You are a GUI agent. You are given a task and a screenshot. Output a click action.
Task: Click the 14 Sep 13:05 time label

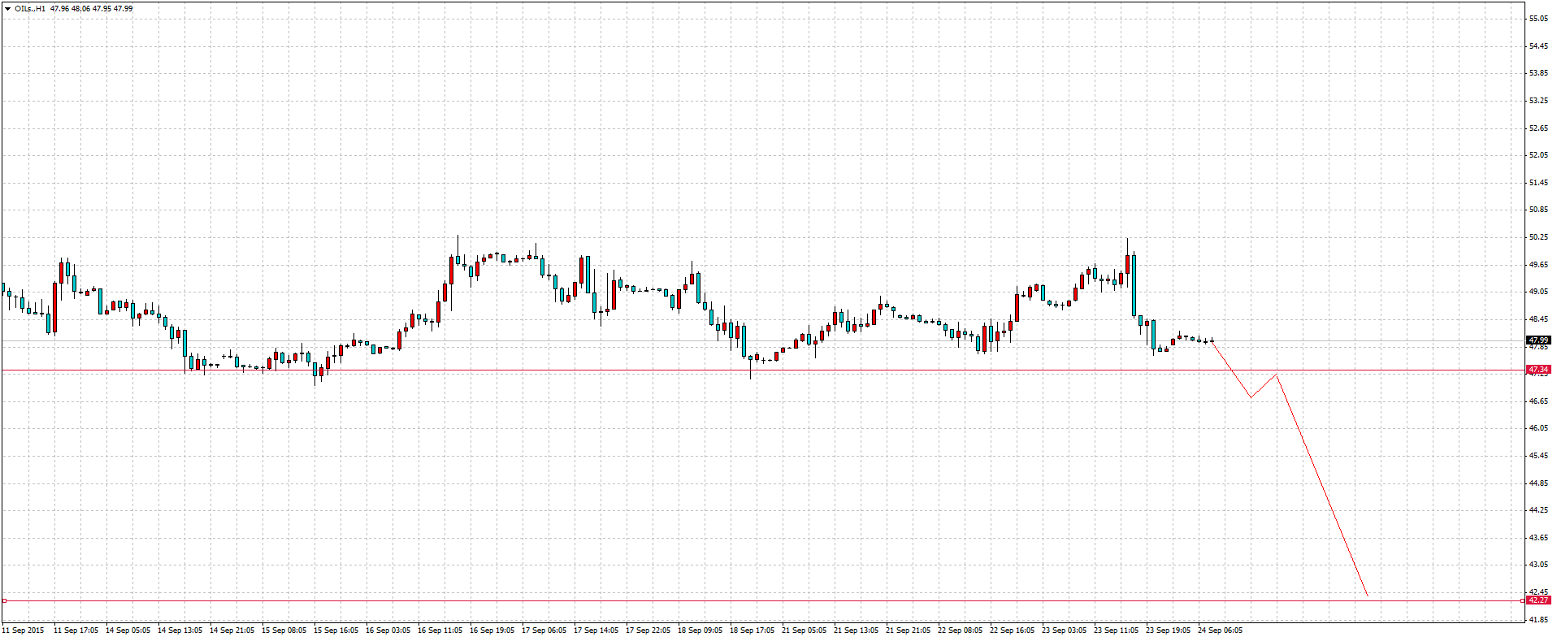(180, 630)
